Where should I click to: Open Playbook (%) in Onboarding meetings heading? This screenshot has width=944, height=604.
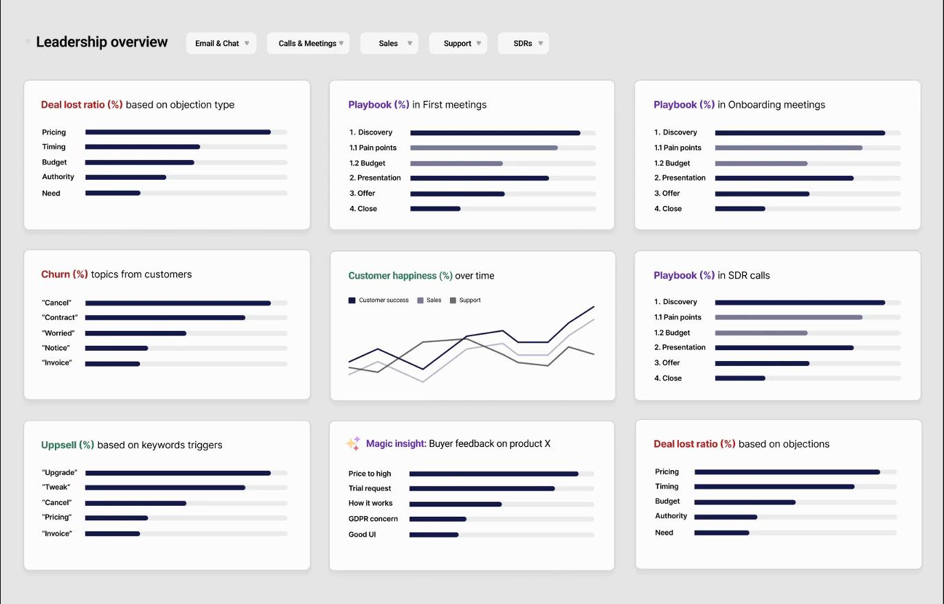point(739,104)
